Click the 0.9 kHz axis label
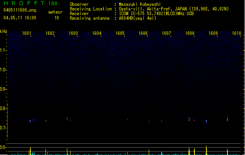 tap(3, 89)
